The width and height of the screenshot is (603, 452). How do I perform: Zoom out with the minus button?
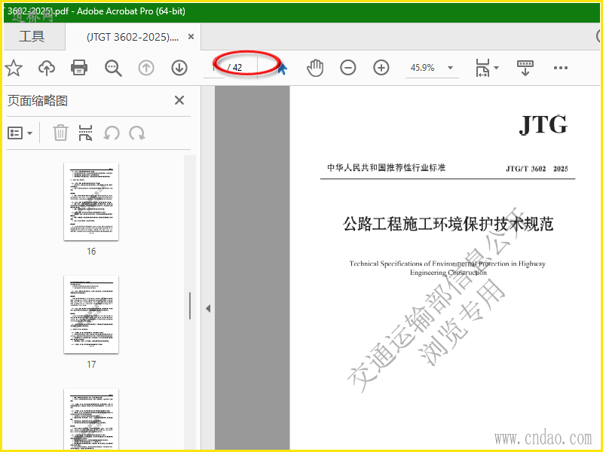click(x=348, y=68)
